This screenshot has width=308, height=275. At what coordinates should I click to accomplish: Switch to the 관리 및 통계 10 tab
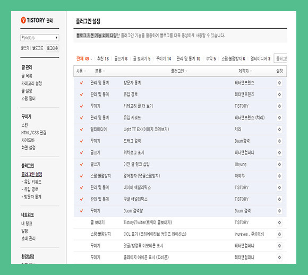(x=189, y=58)
